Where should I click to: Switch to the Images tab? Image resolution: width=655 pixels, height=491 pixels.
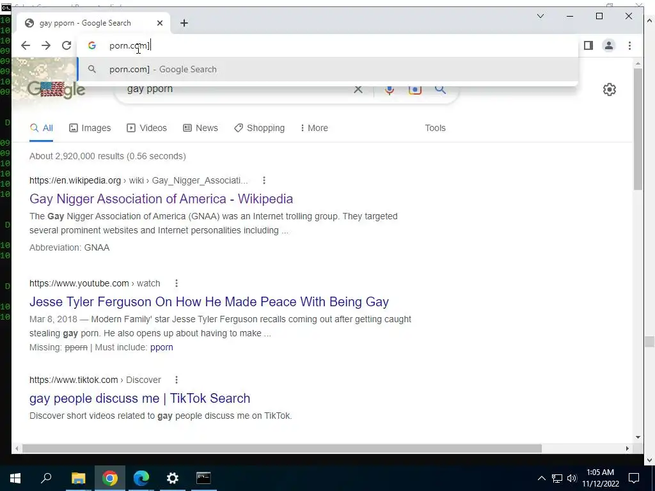click(x=90, y=128)
